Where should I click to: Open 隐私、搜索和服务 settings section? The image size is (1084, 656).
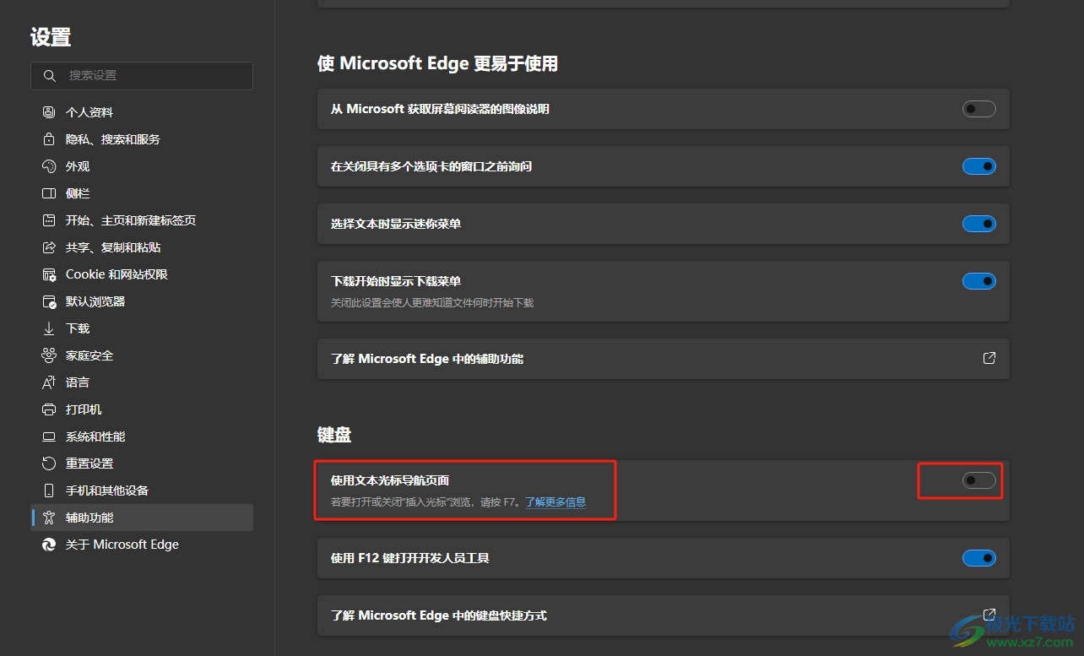tap(142, 139)
